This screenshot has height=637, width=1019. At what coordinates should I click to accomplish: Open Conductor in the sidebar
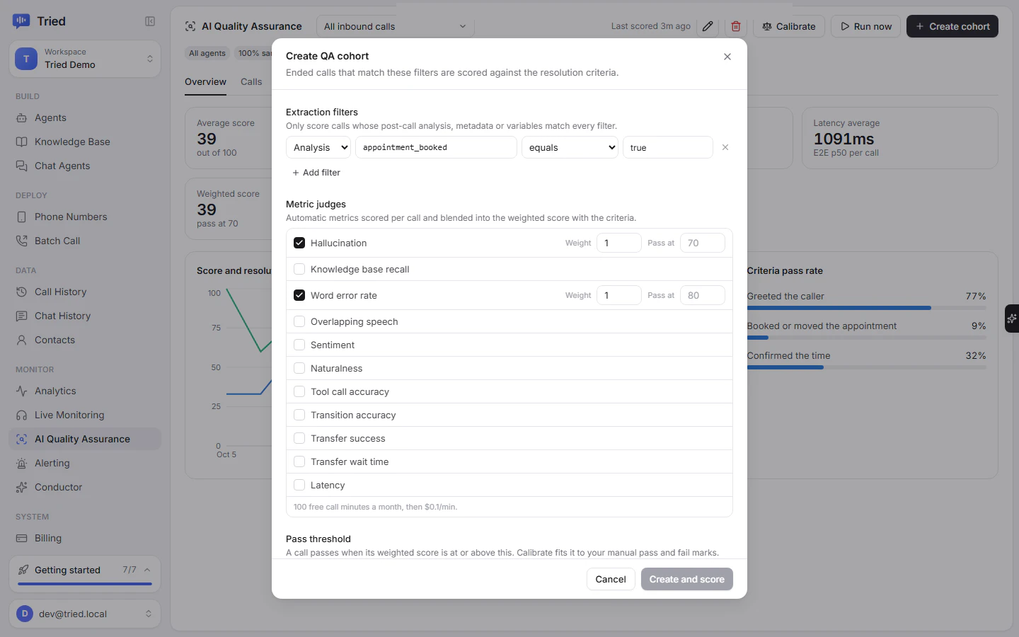(85, 487)
